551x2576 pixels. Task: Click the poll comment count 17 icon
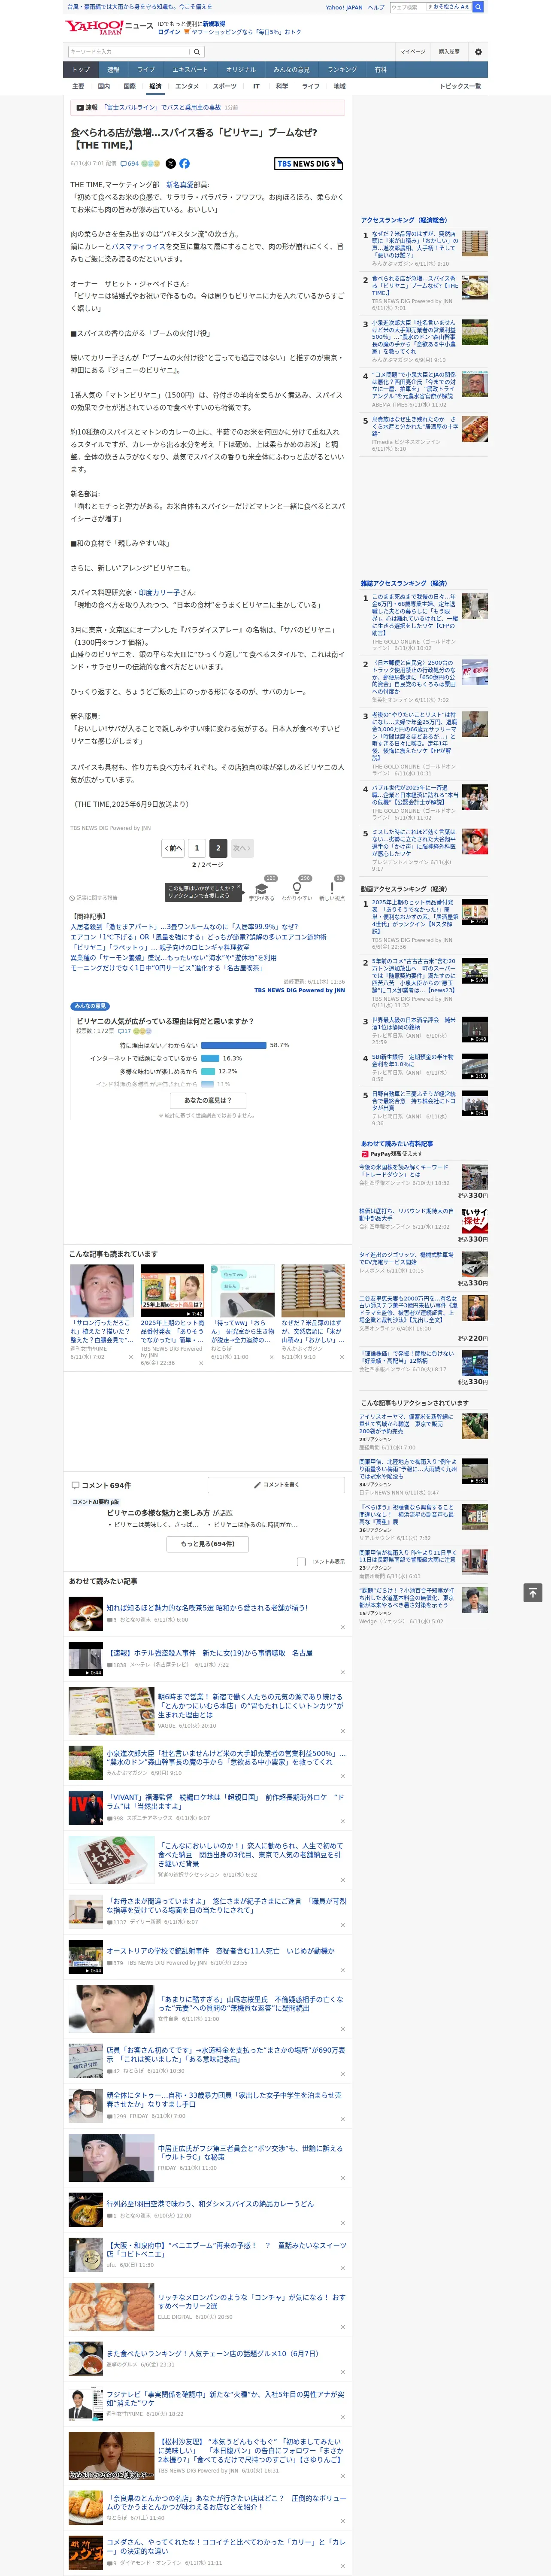(125, 1031)
